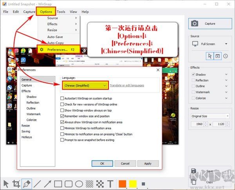The height and width of the screenshot is (190, 235).
Task: Open the Language dropdown in Preferences
Action: 85,85
